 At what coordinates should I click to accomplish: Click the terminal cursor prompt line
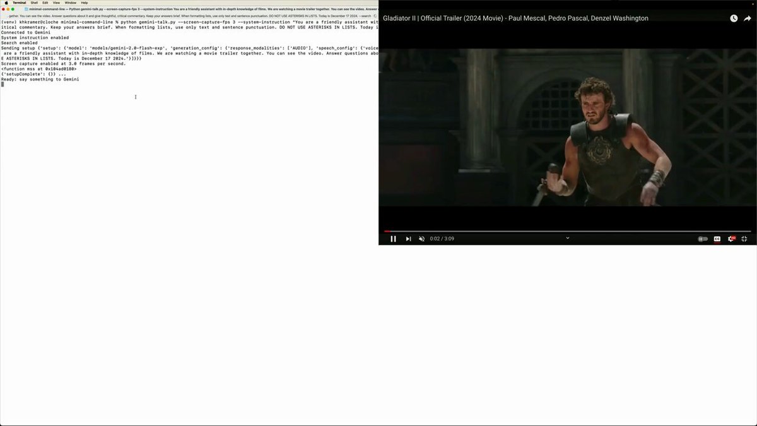tap(189, 84)
